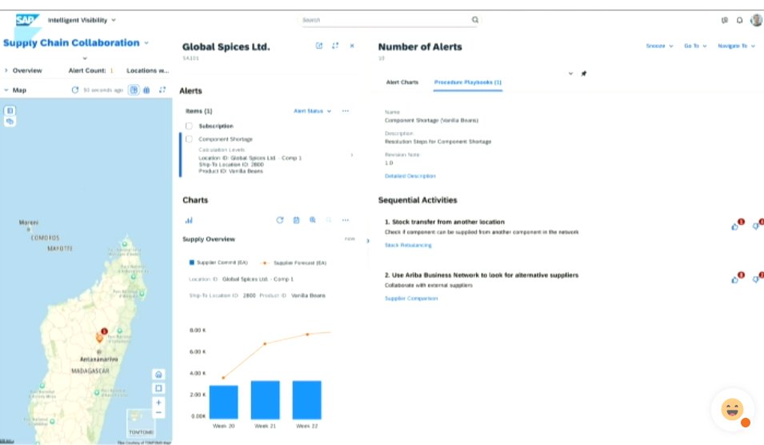
Task: Toggle the highlighted map view icon
Action: pos(134,90)
